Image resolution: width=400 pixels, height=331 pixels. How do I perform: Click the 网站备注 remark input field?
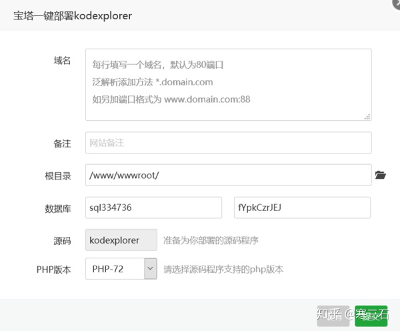[228, 143]
